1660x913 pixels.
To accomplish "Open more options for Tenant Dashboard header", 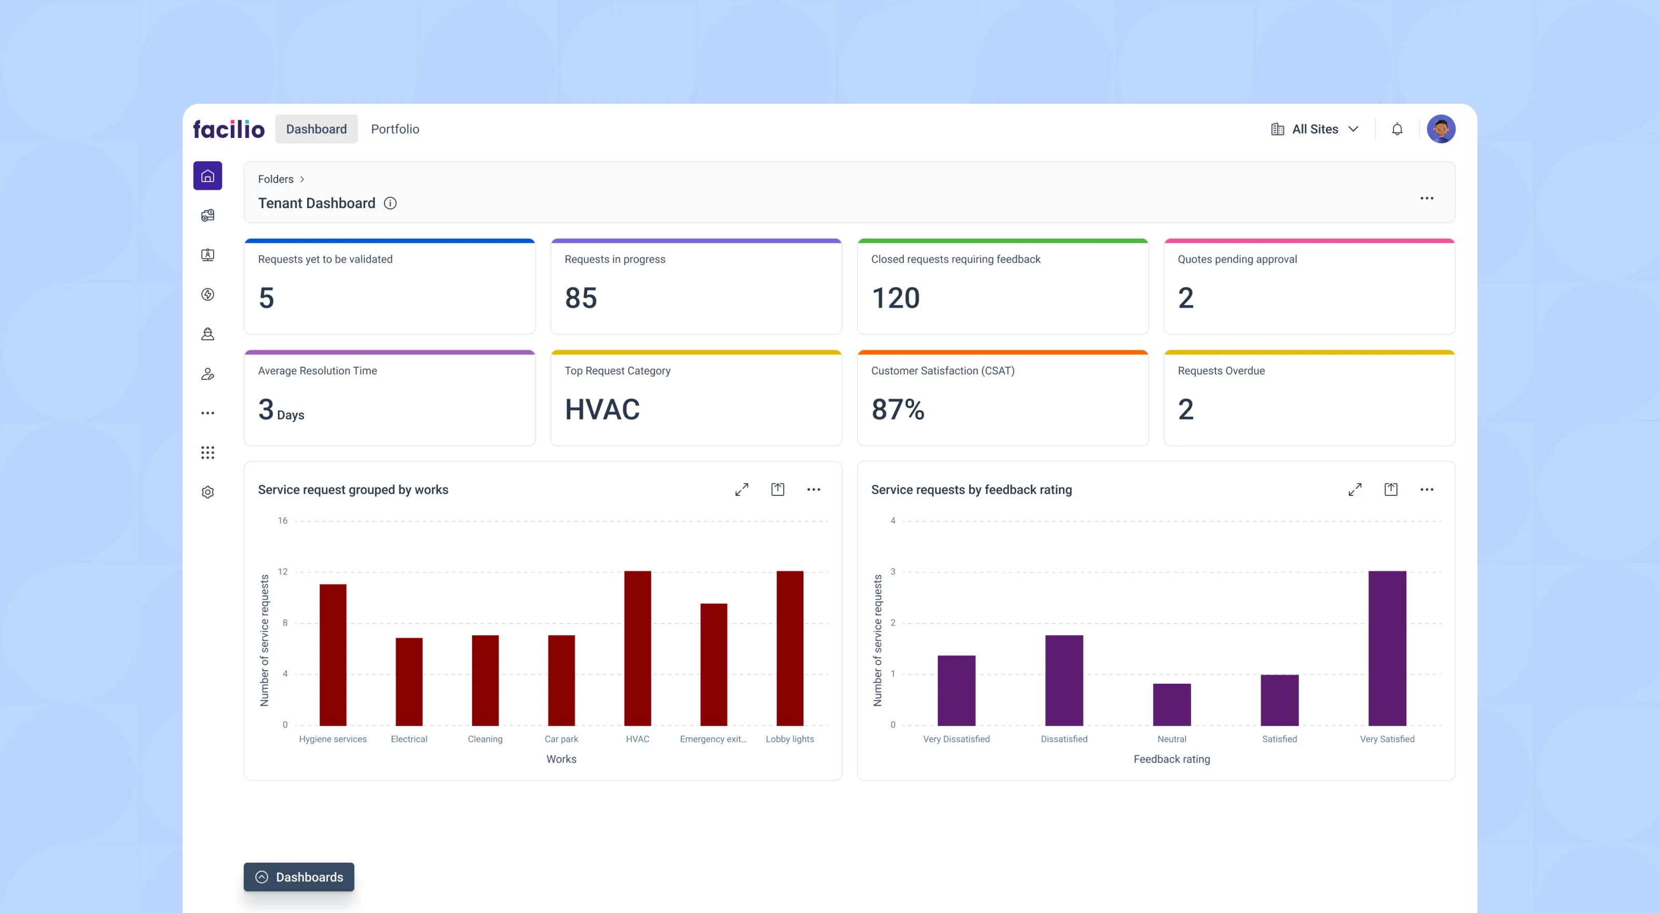I will click(1427, 199).
